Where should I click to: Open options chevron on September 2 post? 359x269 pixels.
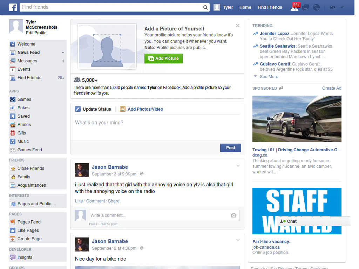point(238,240)
